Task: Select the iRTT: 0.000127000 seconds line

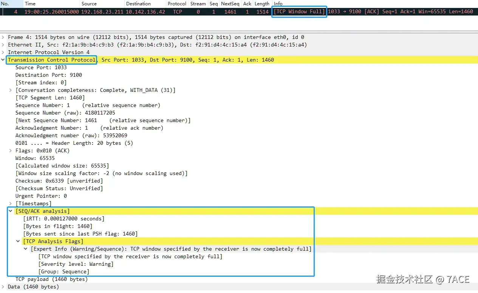Action: pos(63,219)
